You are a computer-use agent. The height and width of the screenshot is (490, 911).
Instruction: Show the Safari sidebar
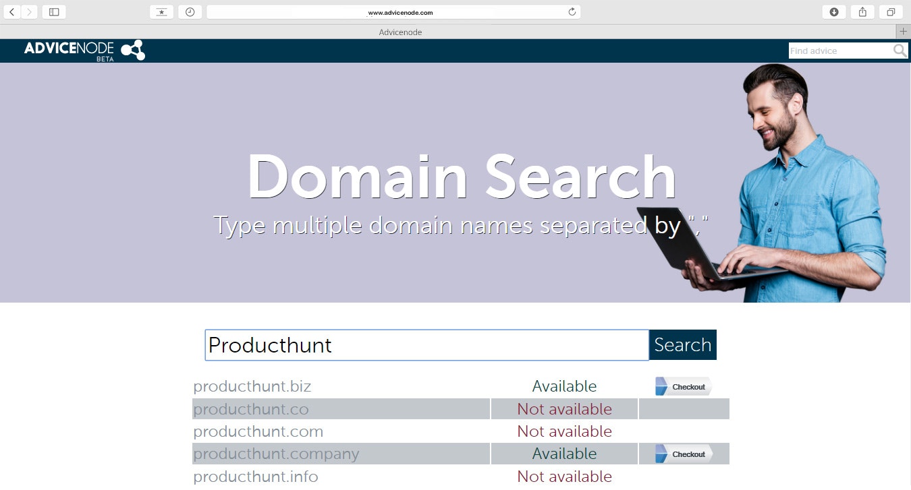54,11
